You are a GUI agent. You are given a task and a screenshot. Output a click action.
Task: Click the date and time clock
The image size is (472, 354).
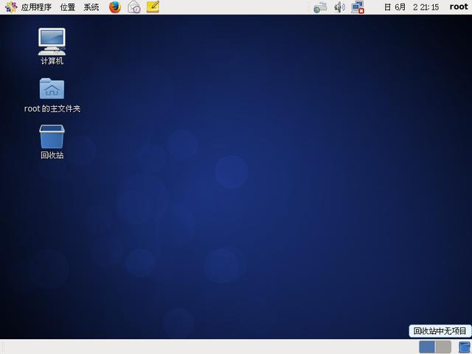click(412, 7)
